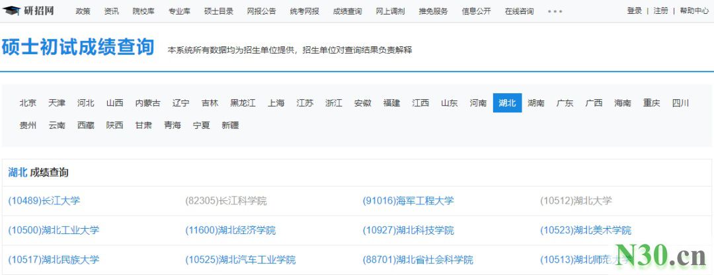Select the 天津 province tab

coord(57,103)
